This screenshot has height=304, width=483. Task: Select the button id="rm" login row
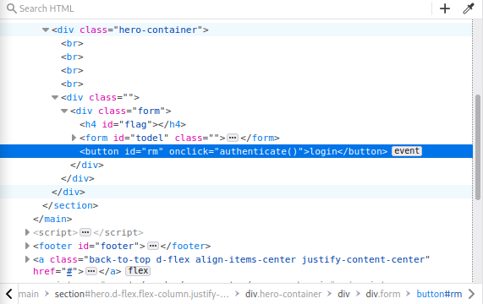tap(236, 151)
